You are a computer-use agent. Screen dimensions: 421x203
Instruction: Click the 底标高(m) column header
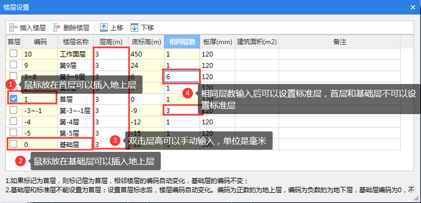point(146,41)
